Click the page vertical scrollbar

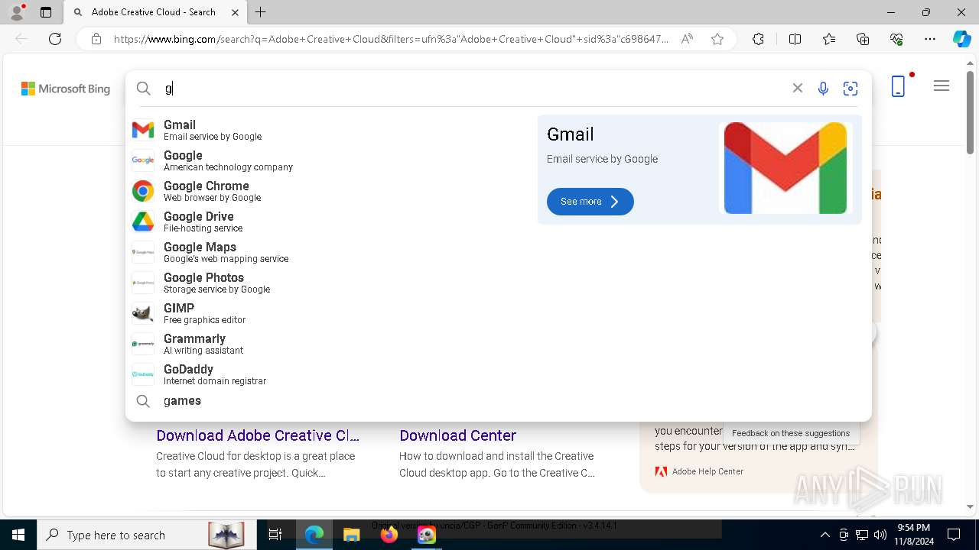tap(970, 115)
